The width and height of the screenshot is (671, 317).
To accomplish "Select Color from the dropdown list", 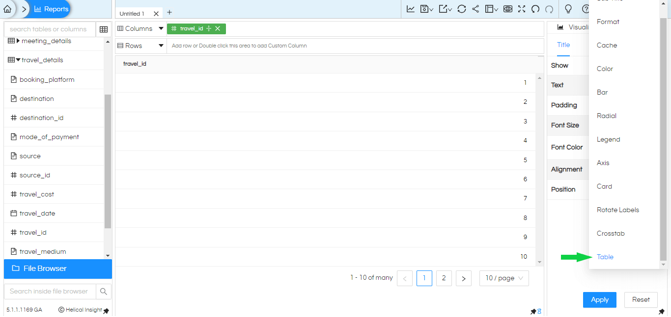I will [x=605, y=69].
